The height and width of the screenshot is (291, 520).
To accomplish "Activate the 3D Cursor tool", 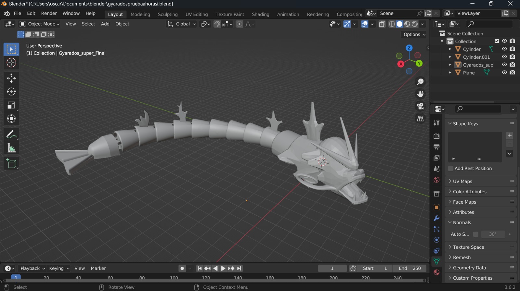I will point(11,63).
